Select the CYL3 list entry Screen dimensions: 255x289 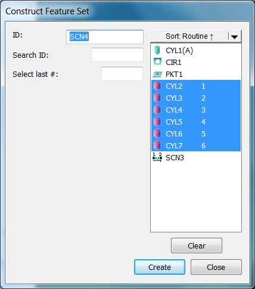[196, 98]
